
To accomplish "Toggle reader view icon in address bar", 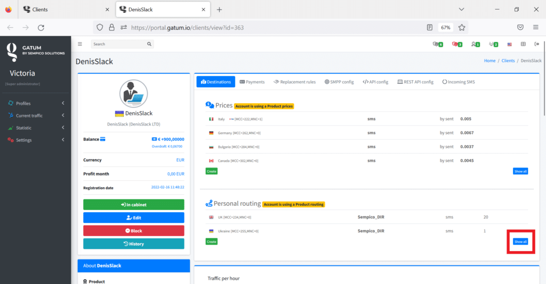I will (430, 28).
